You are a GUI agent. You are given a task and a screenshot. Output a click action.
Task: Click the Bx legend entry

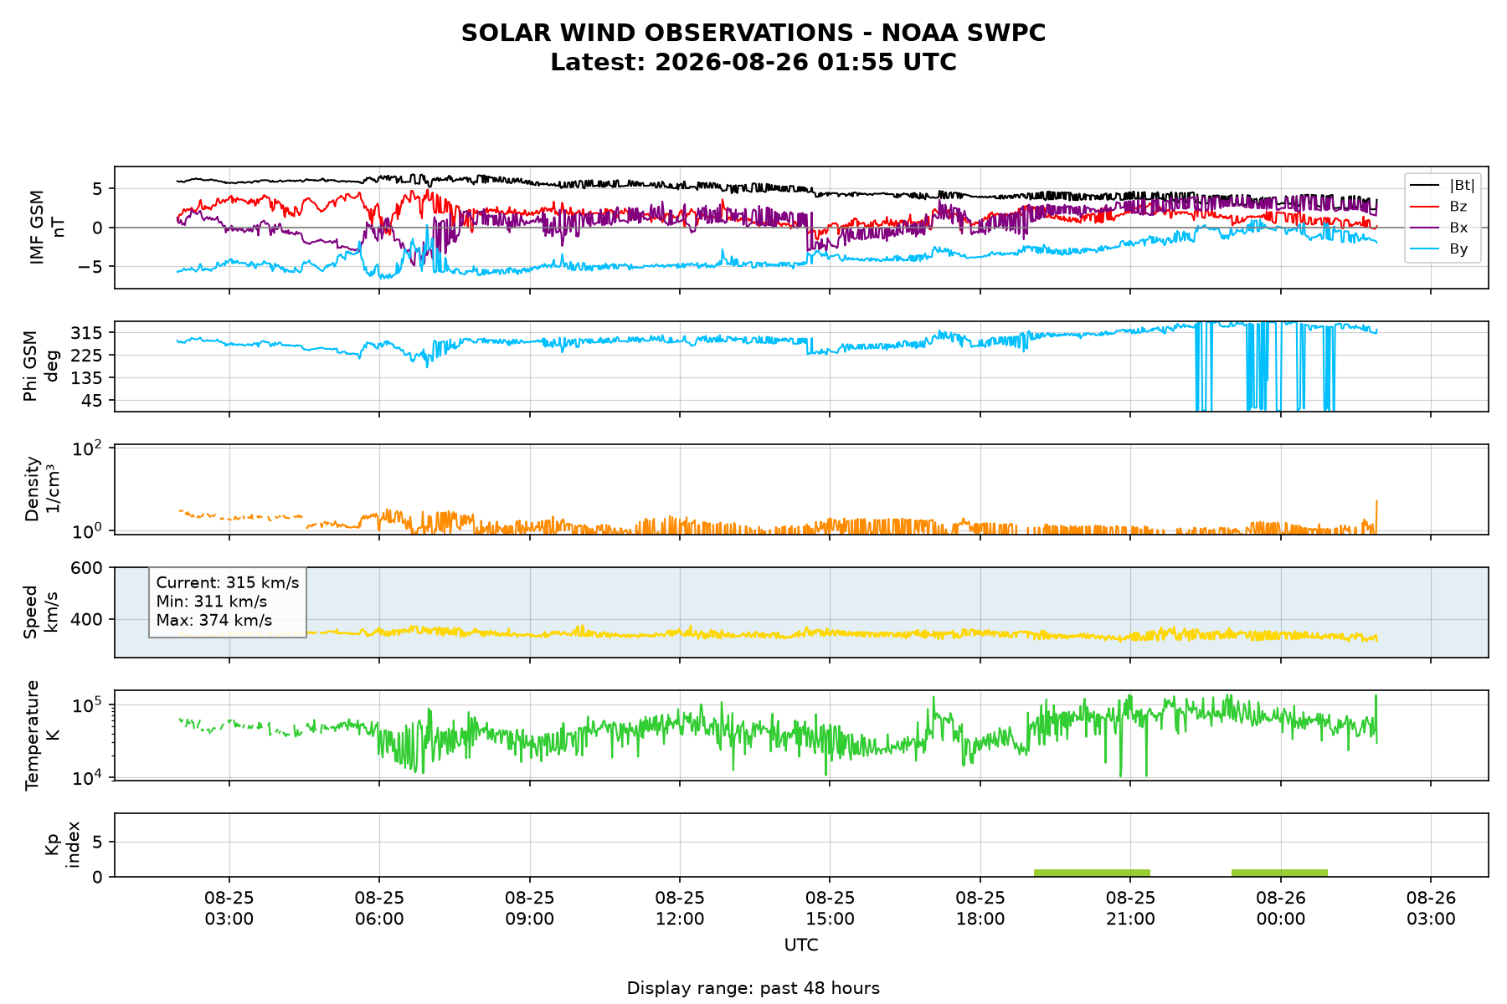coord(1439,228)
